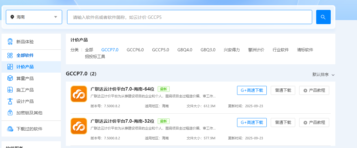Click the 加密锁及其他 lock icon

[10, 113]
